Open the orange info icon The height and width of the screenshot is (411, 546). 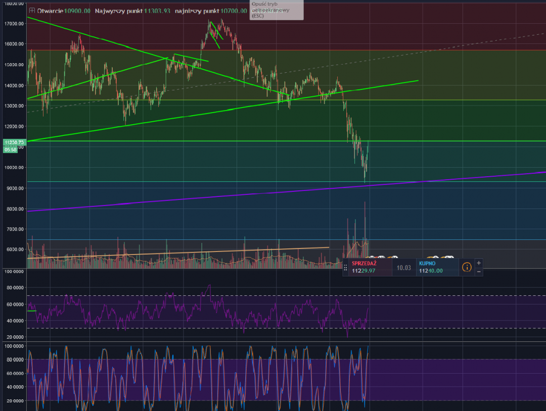467,267
